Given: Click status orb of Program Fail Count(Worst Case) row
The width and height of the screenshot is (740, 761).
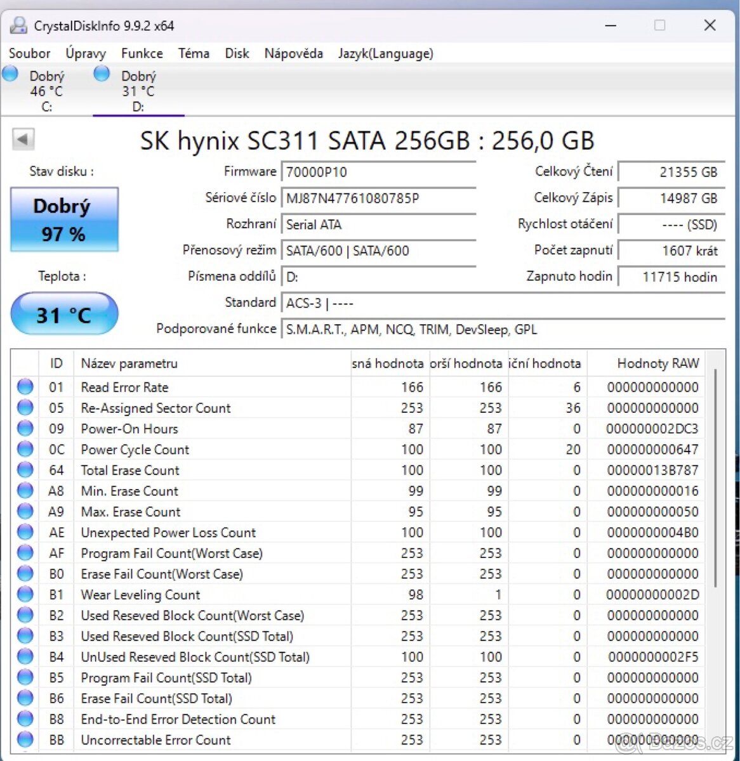Looking at the screenshot, I should pyautogui.click(x=25, y=553).
